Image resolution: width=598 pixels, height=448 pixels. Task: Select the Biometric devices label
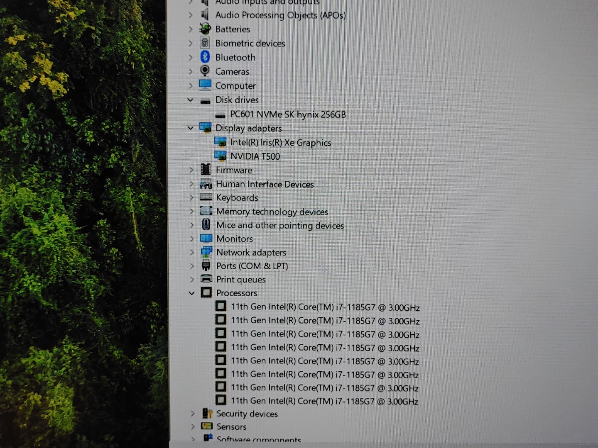pos(250,43)
